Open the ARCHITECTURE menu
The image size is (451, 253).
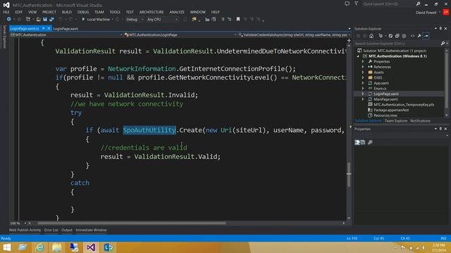coord(152,12)
